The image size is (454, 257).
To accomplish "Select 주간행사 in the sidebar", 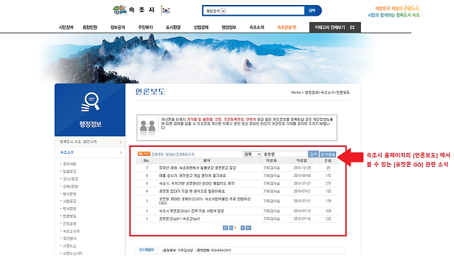I will click(x=69, y=239).
